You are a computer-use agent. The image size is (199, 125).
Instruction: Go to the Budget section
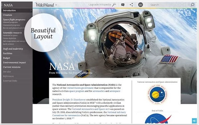coord(7,58)
